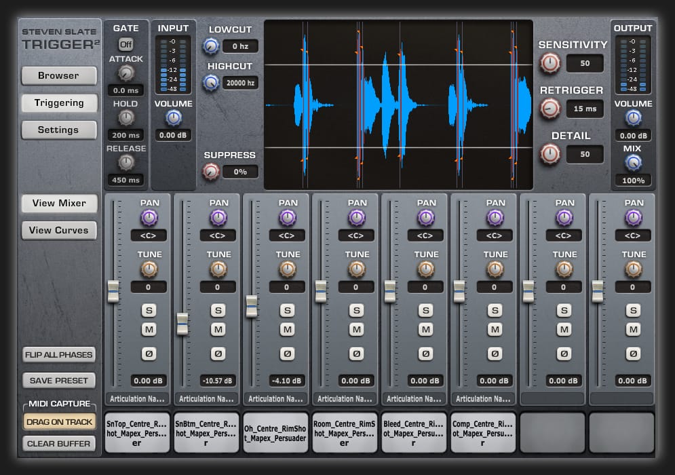Mute the SnBtm channel
Screen dimensions: 675x475
coord(218,330)
